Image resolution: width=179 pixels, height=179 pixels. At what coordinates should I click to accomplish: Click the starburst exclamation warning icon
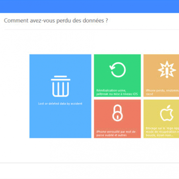[x=167, y=69]
